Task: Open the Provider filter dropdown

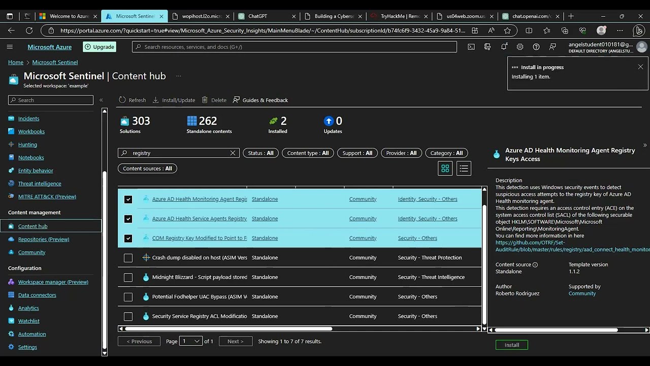Action: [401, 153]
